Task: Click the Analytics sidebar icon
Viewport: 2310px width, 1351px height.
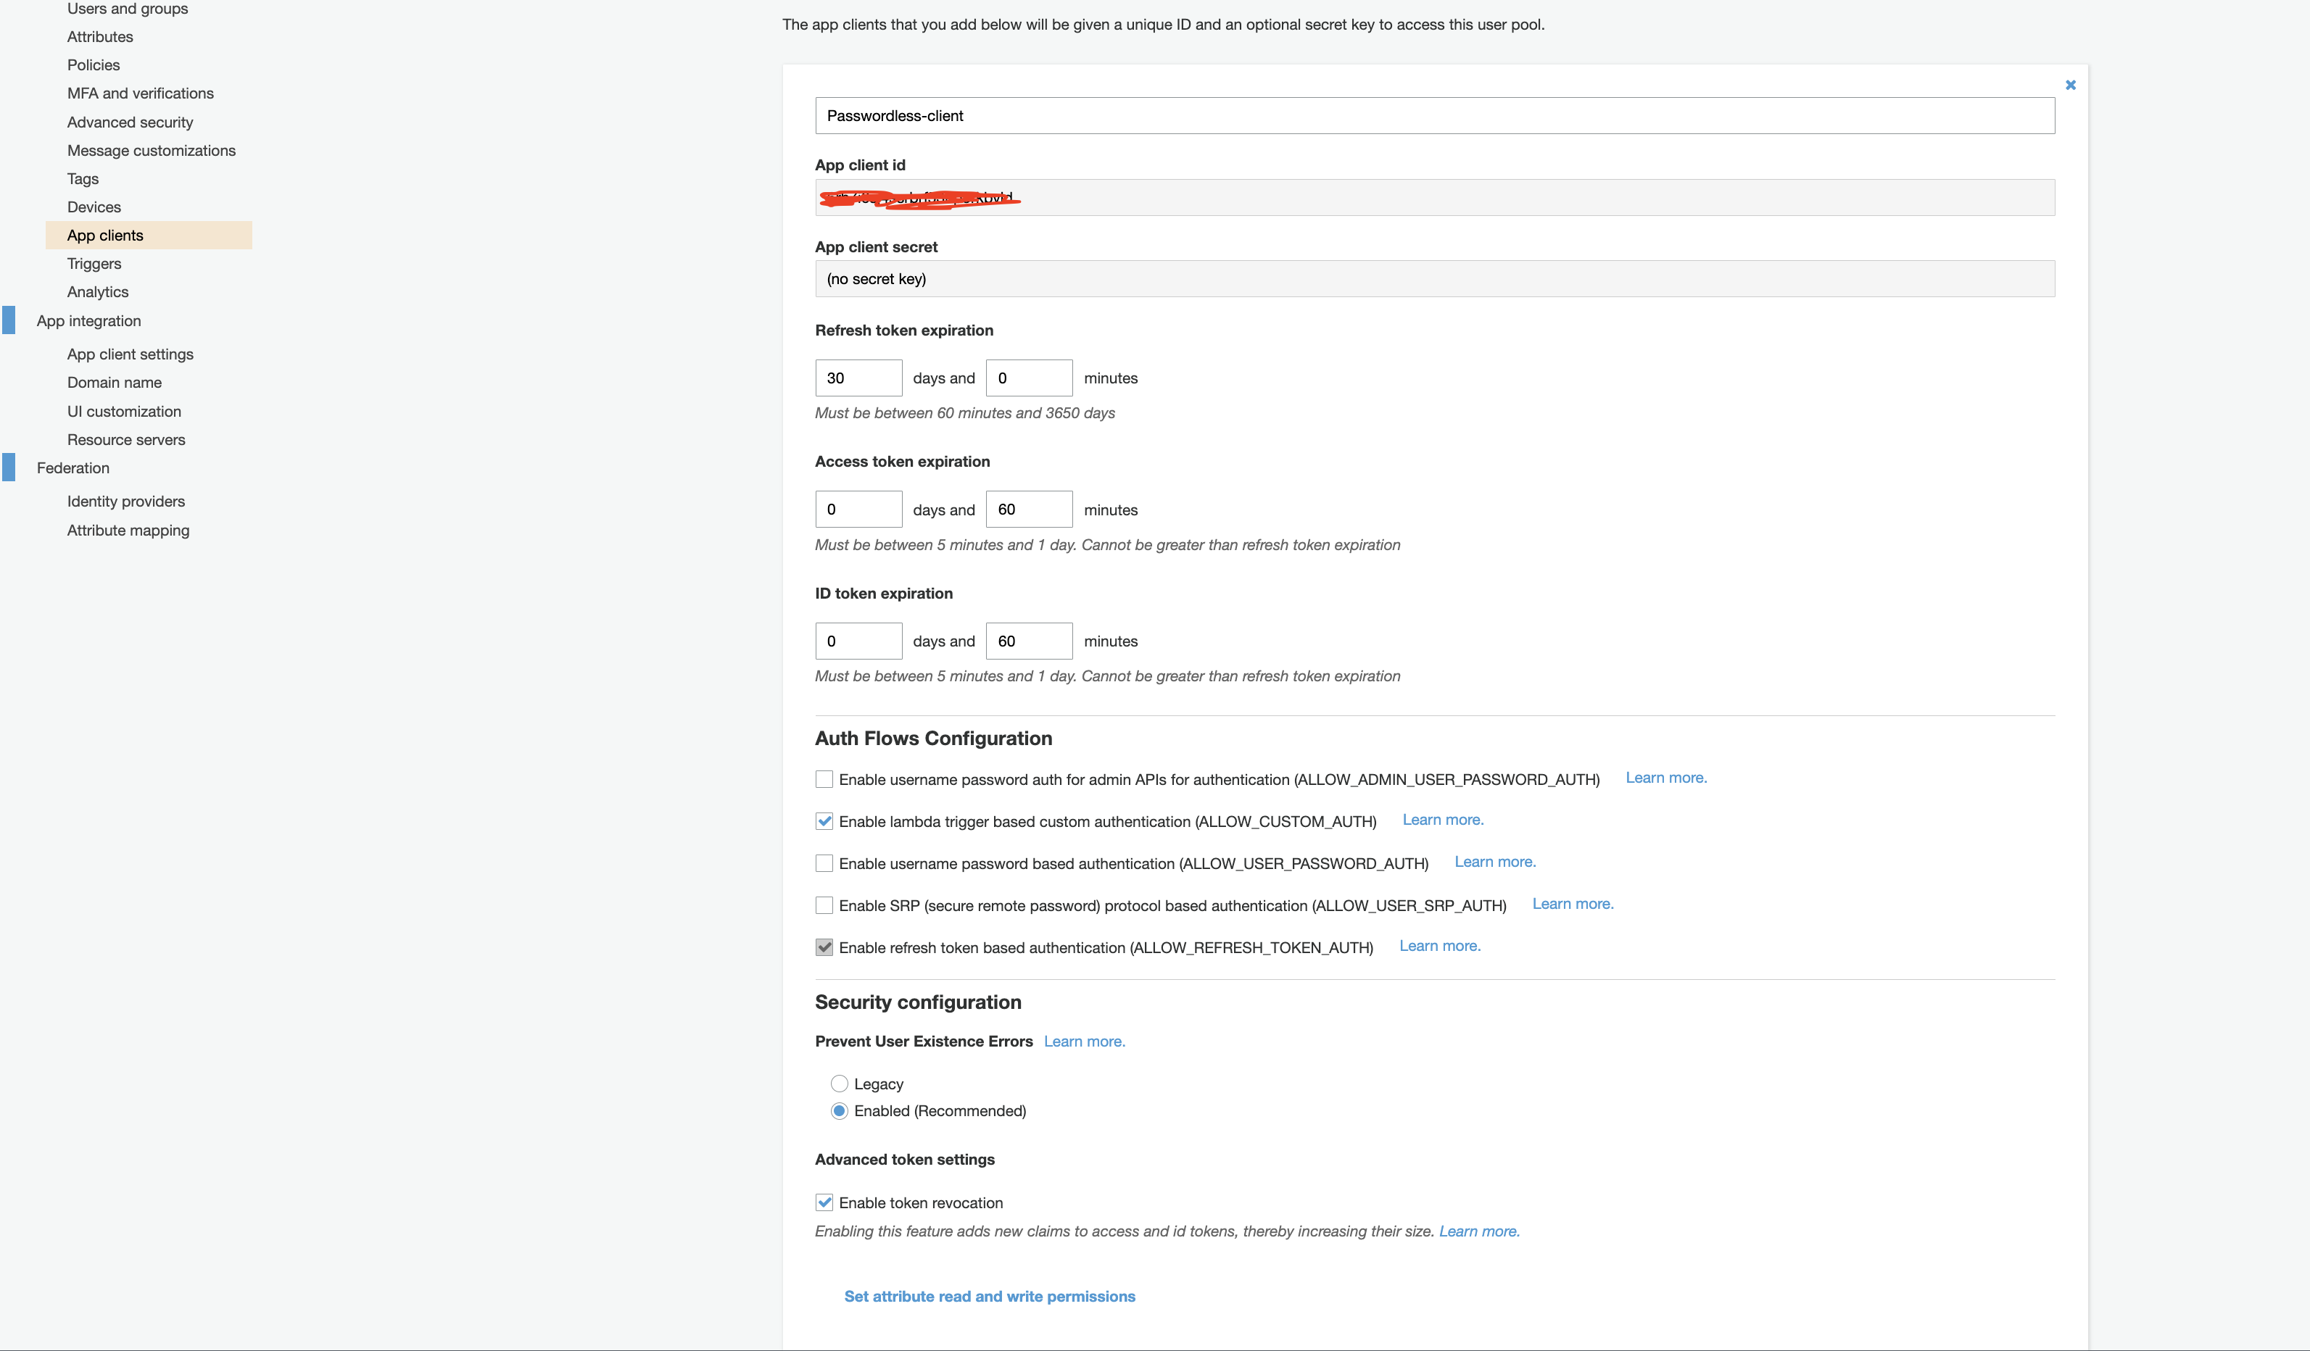Action: tap(96, 291)
